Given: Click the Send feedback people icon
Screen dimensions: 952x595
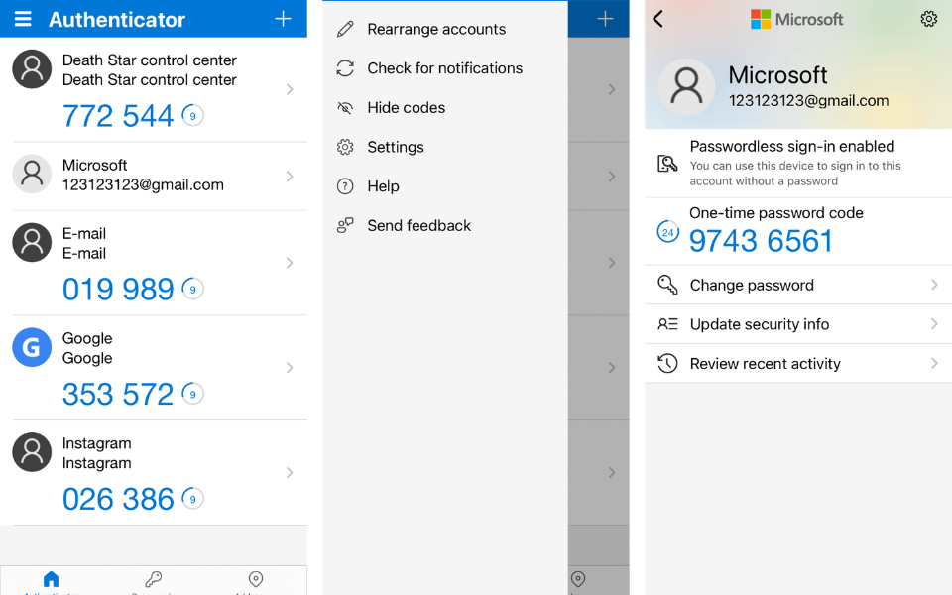Looking at the screenshot, I should coord(345,226).
